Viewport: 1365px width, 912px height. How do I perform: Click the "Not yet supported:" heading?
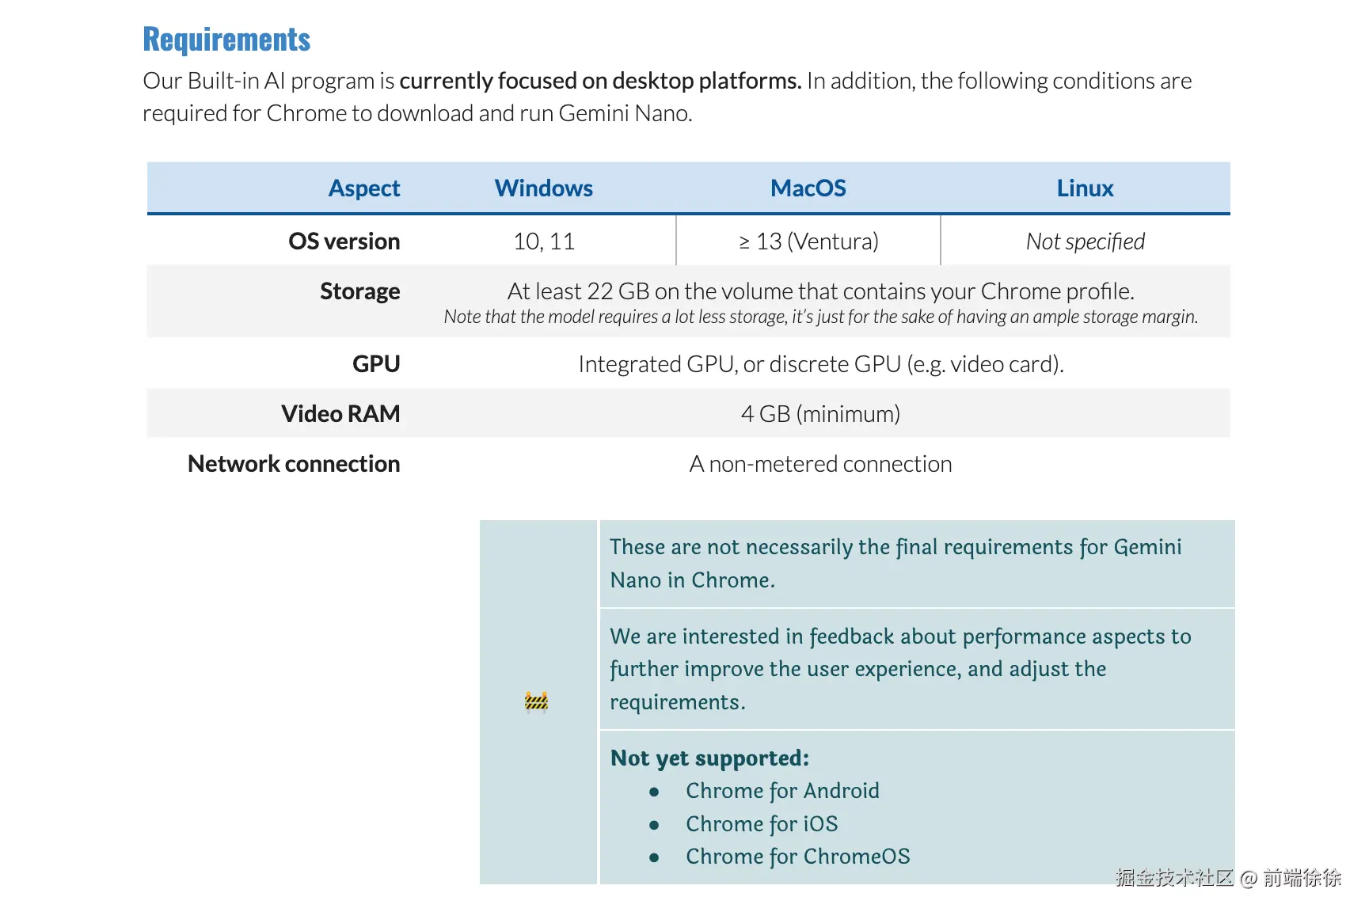tap(709, 758)
